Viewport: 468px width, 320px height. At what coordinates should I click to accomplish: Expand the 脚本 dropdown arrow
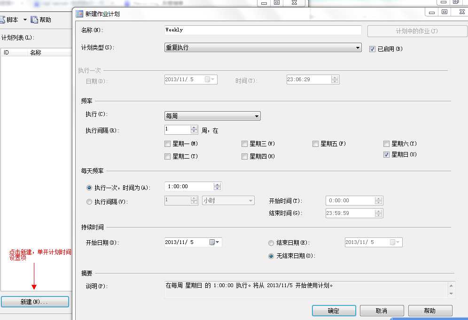coord(25,20)
